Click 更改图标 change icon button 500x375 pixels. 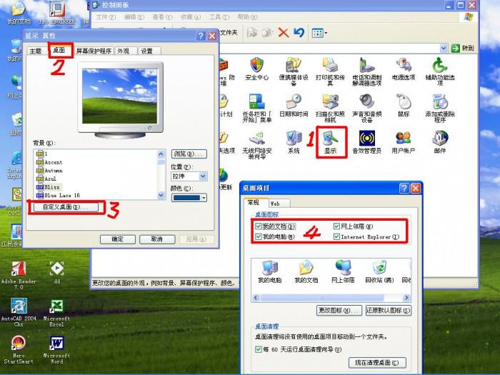(339, 310)
